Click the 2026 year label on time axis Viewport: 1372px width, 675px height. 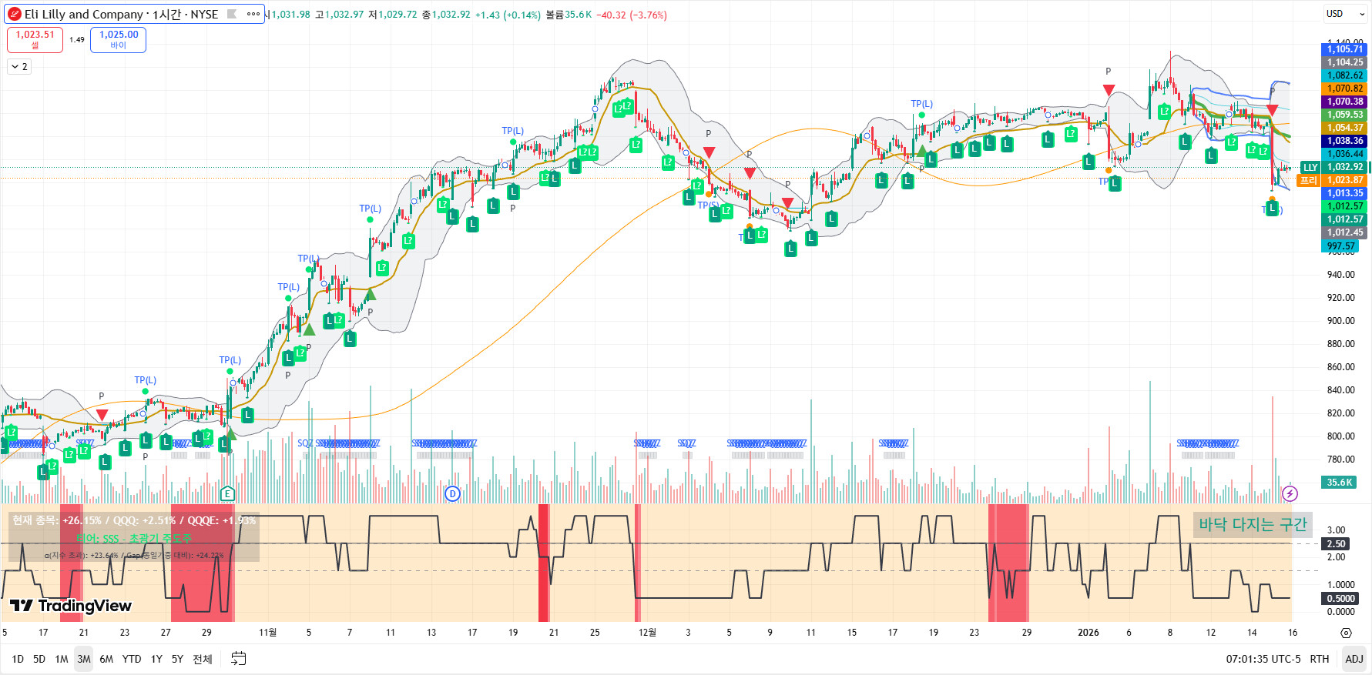click(1089, 633)
